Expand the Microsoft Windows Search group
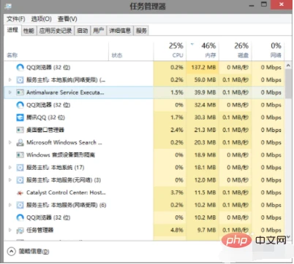This screenshot has width=294, height=264. tap(10, 142)
